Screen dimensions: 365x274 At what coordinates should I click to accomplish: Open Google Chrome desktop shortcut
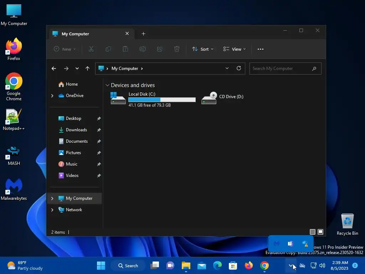pyautogui.click(x=14, y=87)
